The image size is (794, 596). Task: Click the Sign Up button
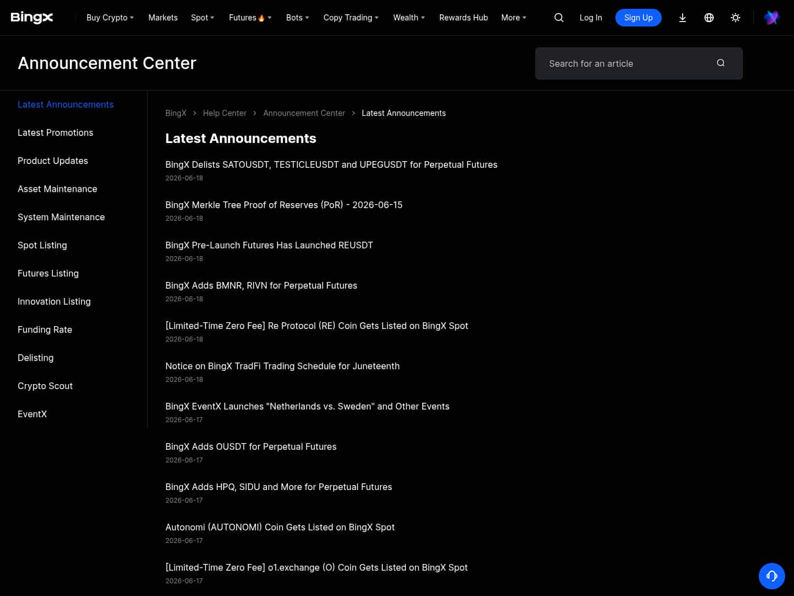click(x=639, y=18)
